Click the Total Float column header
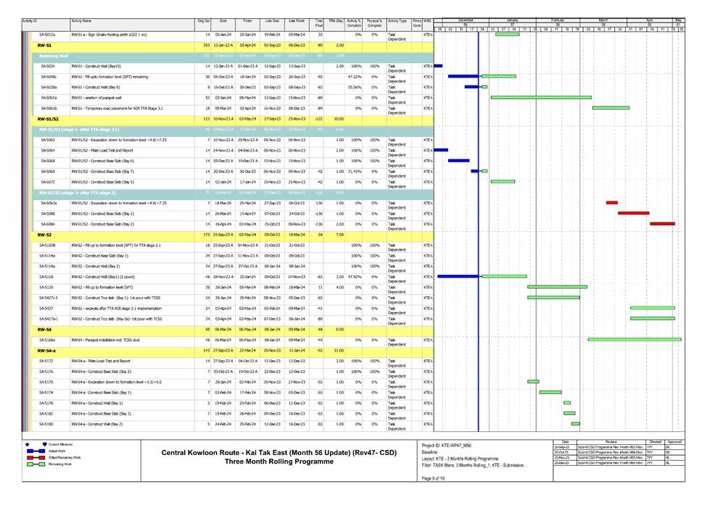726x513 pixels. (319, 22)
